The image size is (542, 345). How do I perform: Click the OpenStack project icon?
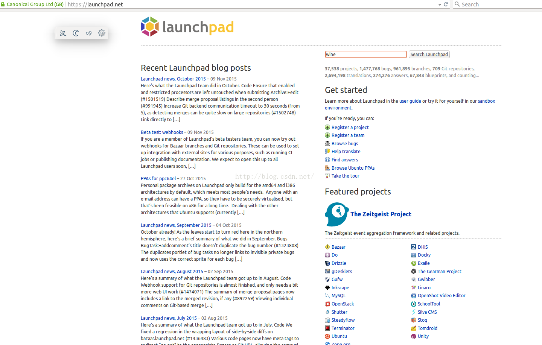click(327, 304)
